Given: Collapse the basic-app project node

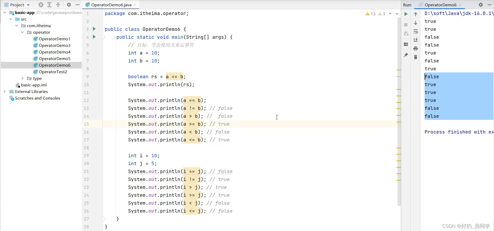Looking at the screenshot, I should pos(5,12).
